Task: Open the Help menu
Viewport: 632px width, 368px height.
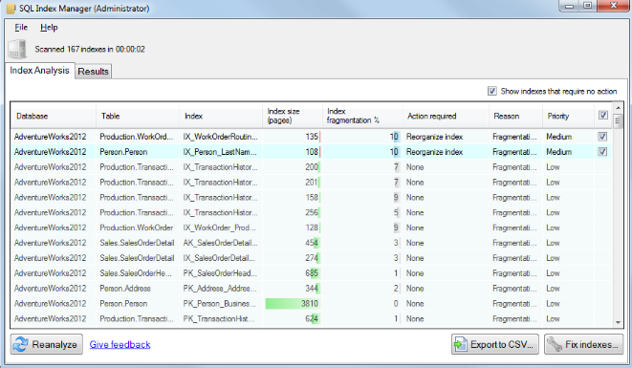Action: tap(49, 28)
